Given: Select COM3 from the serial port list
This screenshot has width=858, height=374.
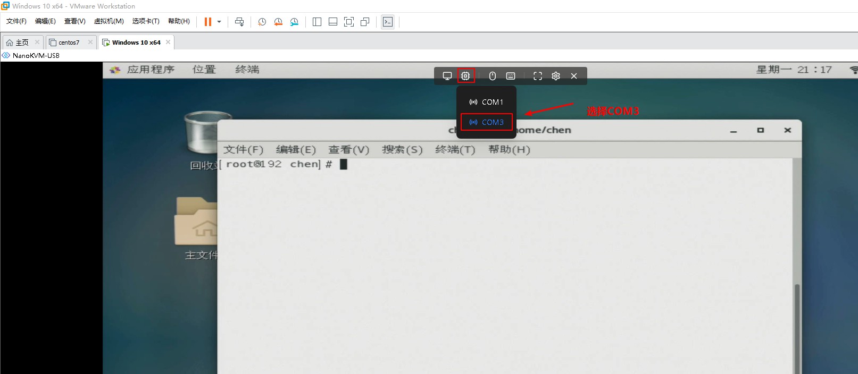Looking at the screenshot, I should (486, 122).
